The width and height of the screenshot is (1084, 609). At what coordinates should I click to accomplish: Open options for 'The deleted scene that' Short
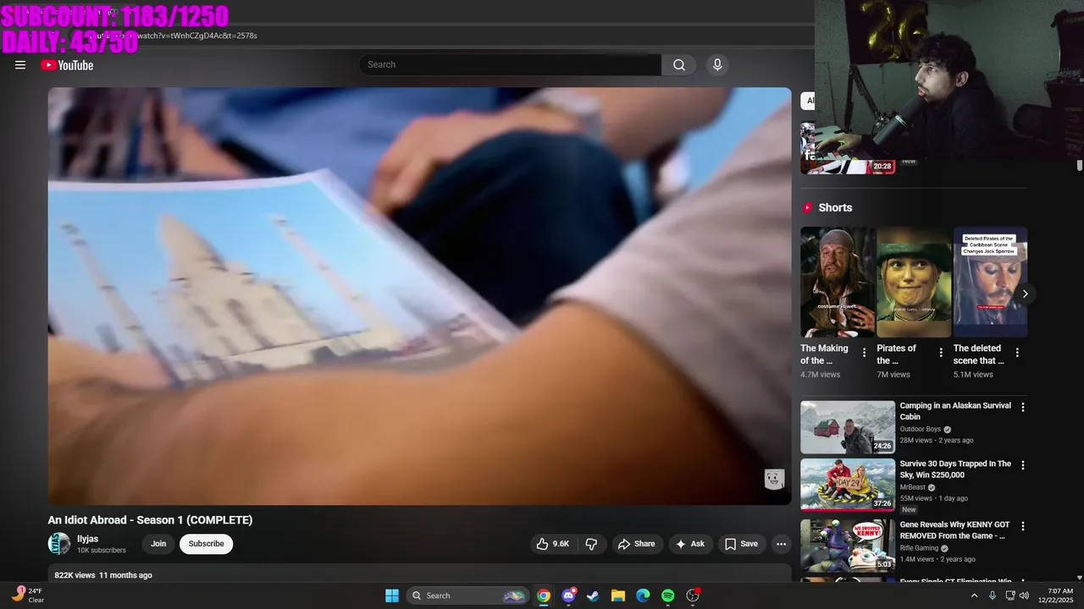pyautogui.click(x=1017, y=353)
